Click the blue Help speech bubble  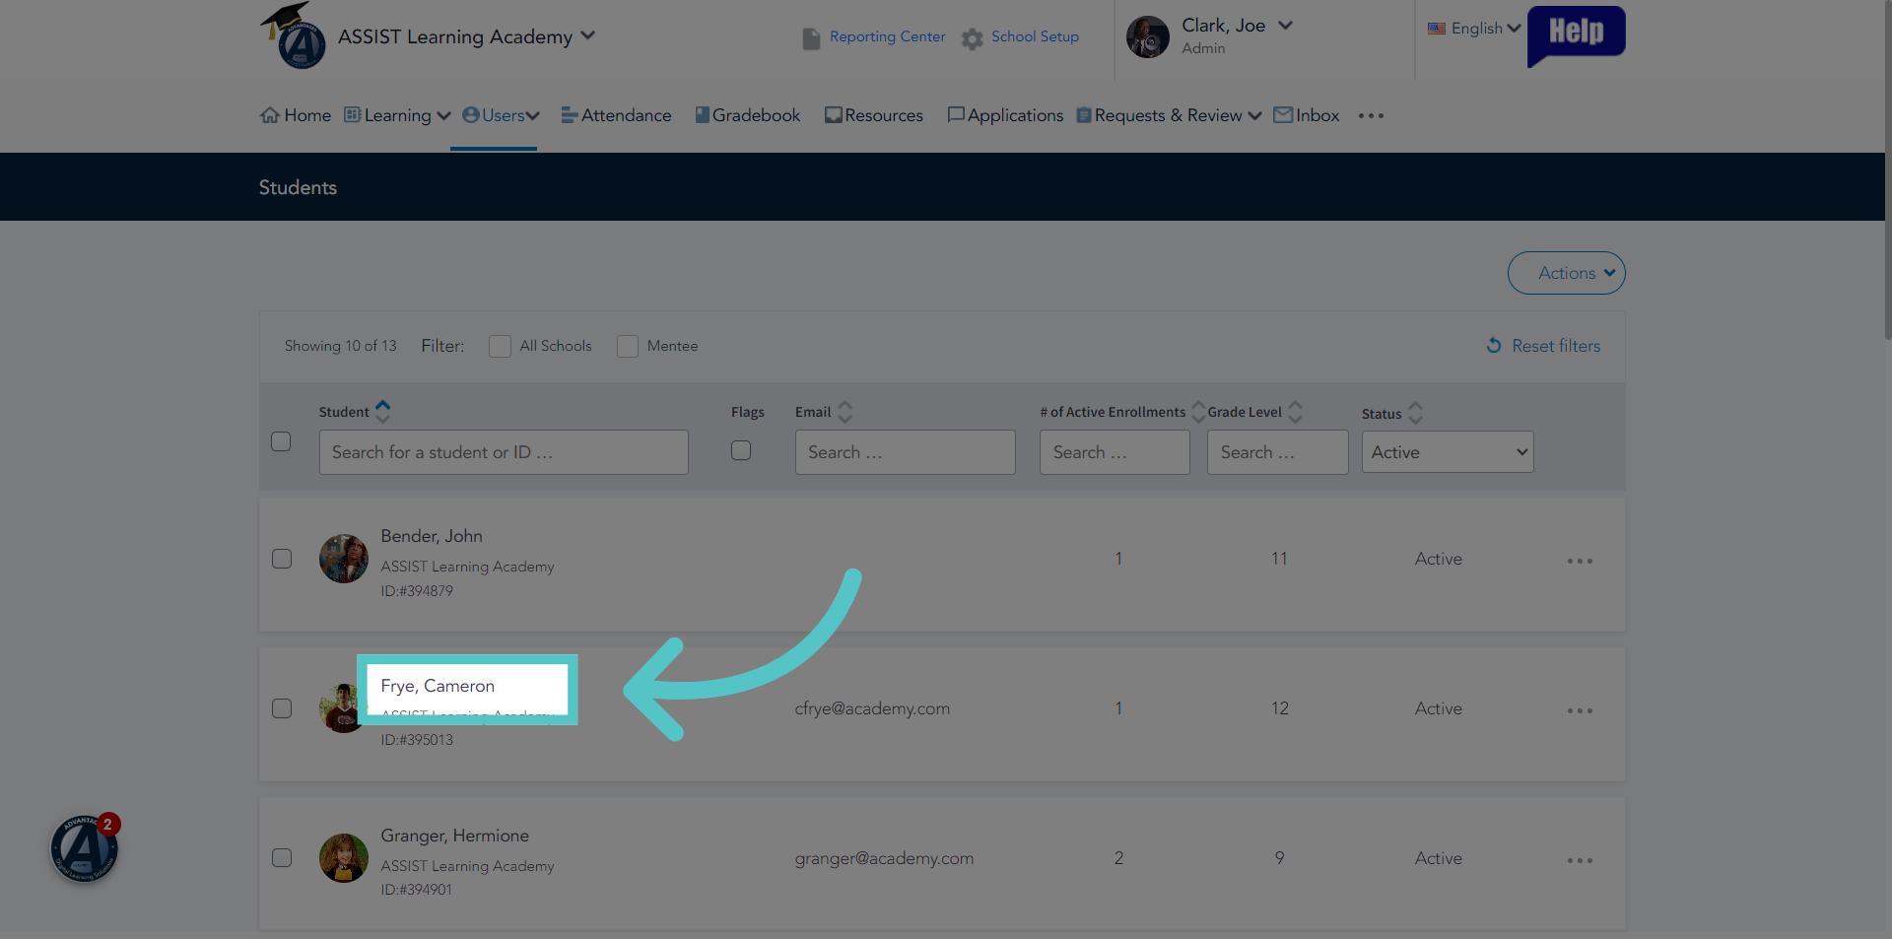pyautogui.click(x=1576, y=35)
